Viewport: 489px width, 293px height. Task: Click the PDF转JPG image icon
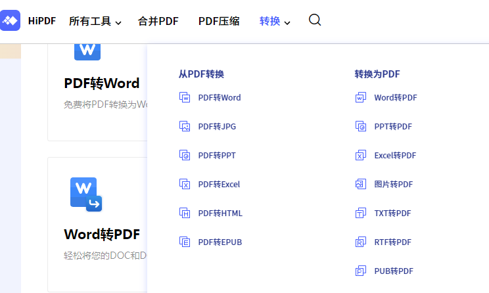pos(185,126)
